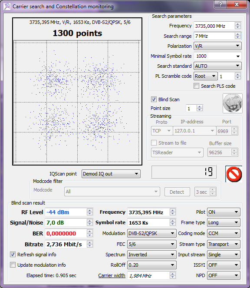Click the Signal/Noise spinner arrows
Screen dimensions: 250x288
(90, 222)
